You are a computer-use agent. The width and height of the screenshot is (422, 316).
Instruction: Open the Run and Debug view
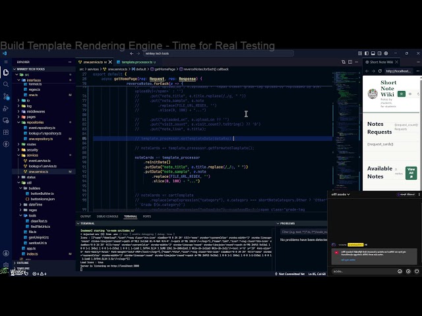(6, 109)
